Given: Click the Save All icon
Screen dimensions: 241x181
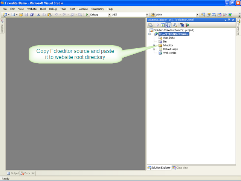Looking at the screenshot, I should click(32, 15).
